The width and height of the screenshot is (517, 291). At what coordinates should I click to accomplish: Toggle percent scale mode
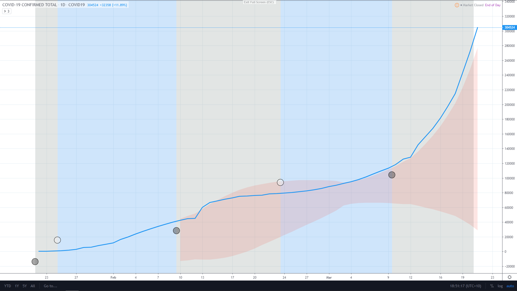(492, 286)
